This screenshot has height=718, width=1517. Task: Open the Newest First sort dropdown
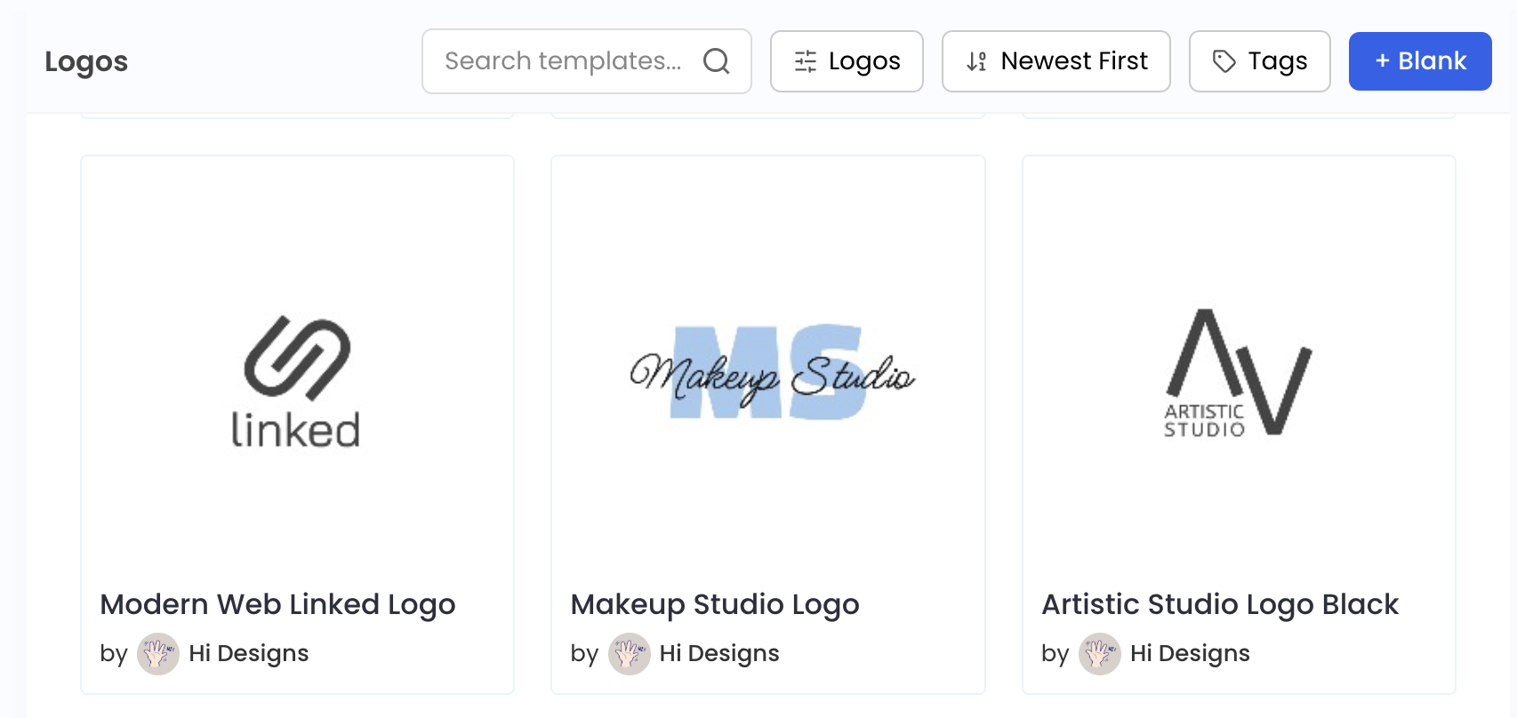pyautogui.click(x=1055, y=61)
